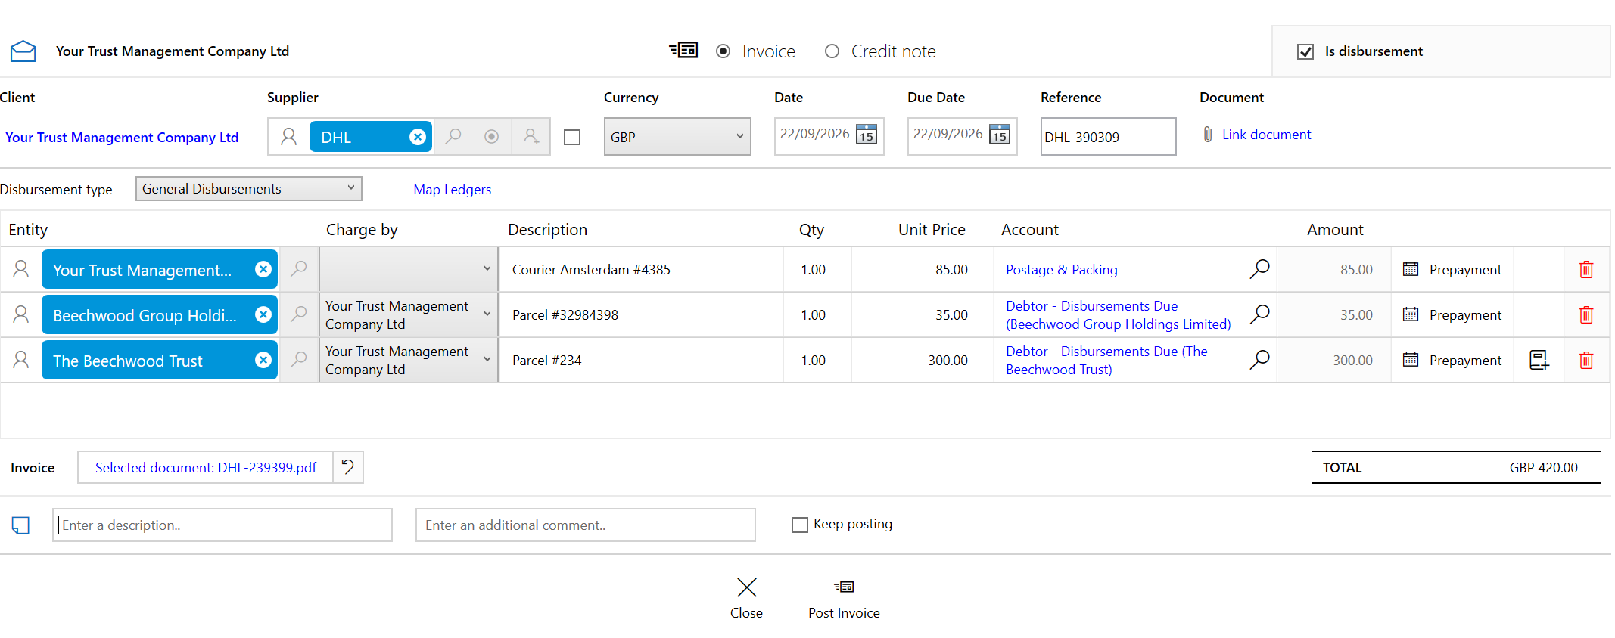Open the Disbursement type dropdown
1615x638 pixels.
[249, 189]
